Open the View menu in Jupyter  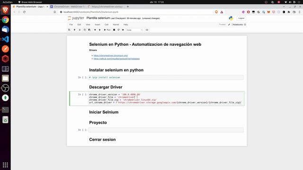88,25
